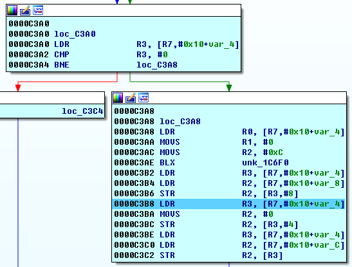Screen dimensions: 352x267
Task: Select the loc_C3A8 operand in the BNE instruction
Action: tap(157, 65)
